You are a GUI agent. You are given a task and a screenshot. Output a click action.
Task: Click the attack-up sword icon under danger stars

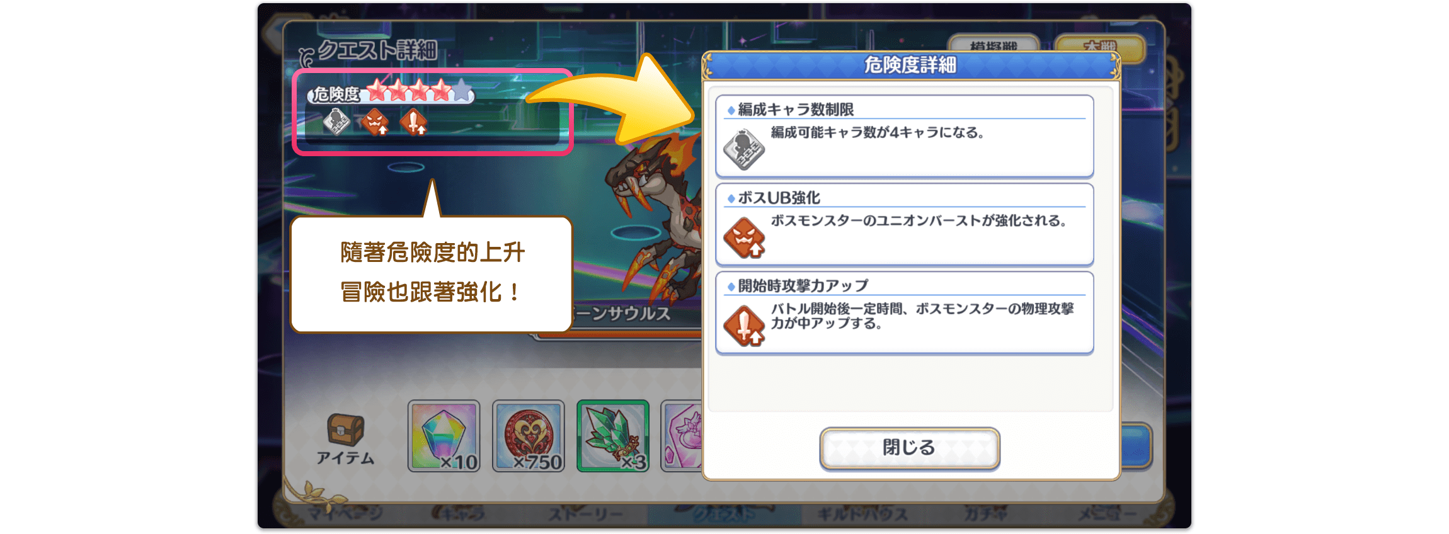coord(414,122)
